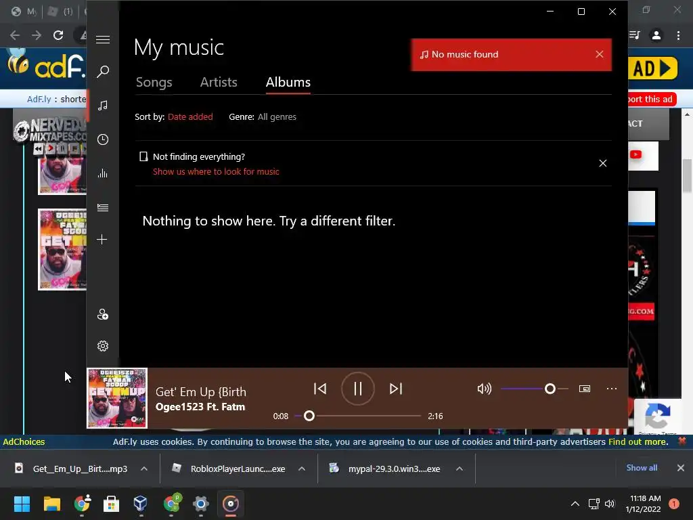
Task: Switch to the Songs tab
Action: [154, 82]
